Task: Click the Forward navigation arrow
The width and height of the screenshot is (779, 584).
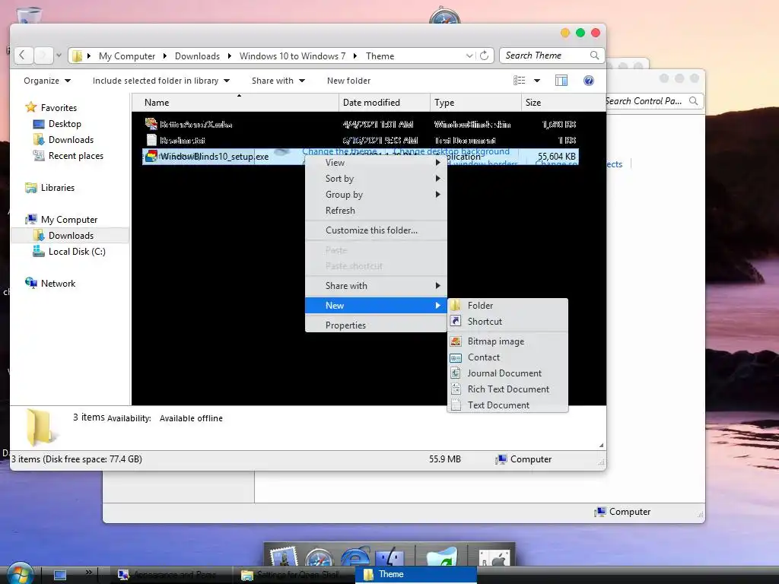Action: tap(43, 55)
